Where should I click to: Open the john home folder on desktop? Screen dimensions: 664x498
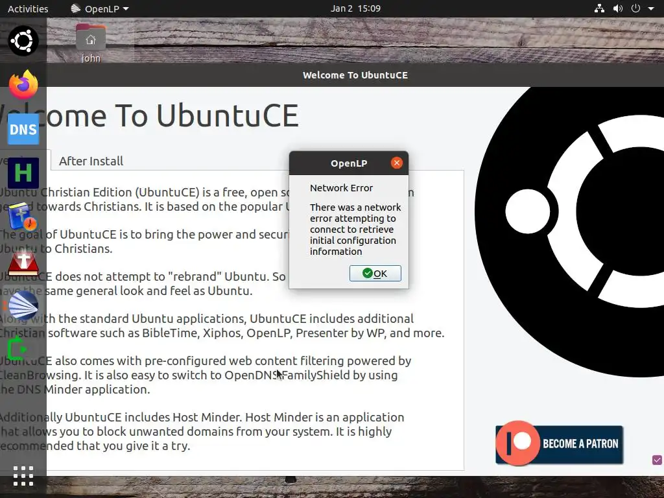coord(91,43)
